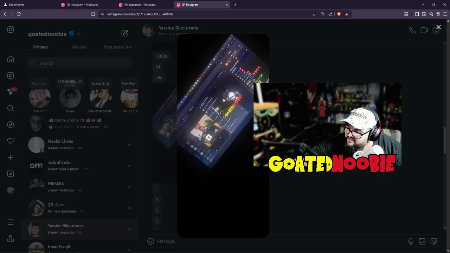The height and width of the screenshot is (253, 450).
Task: Click the messages Search field
Action: 79,63
